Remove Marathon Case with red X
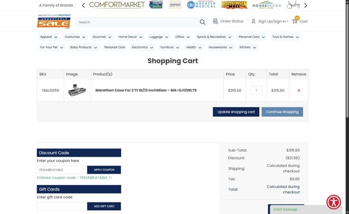Viewport: 349px width, 214px height. (299, 90)
